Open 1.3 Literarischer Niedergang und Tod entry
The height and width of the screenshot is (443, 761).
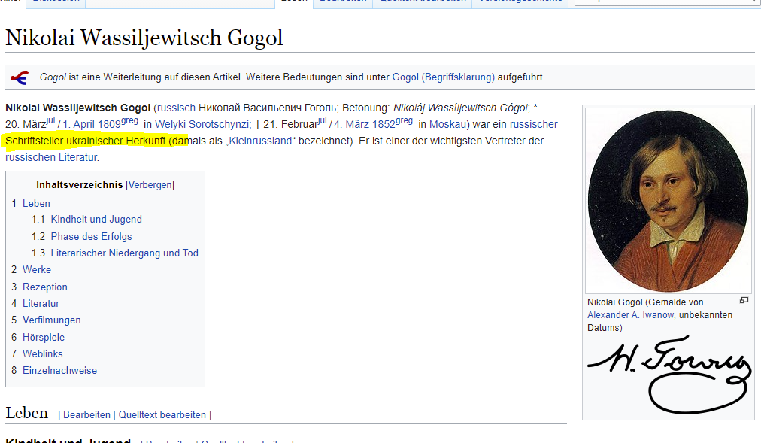(x=124, y=253)
